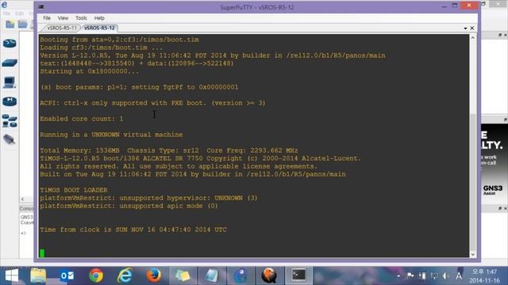
Task: Open the Help menu in SuperPuTTY
Action: coord(99,18)
